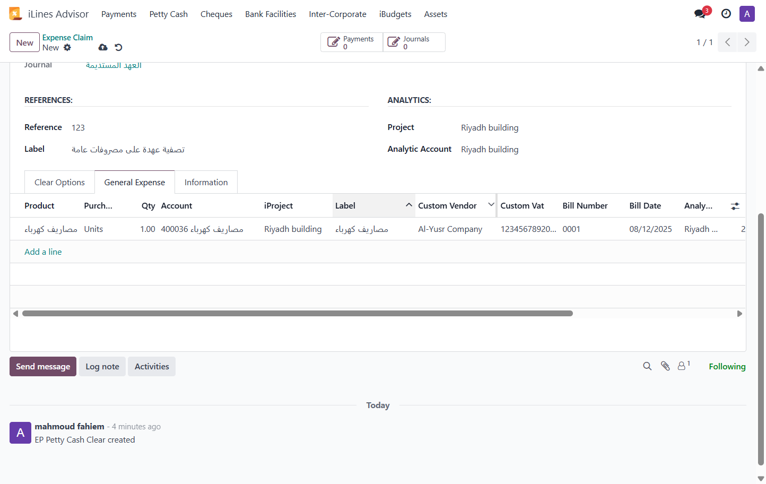Viewport: 766px width, 484px height.
Task: Click the left arrow of horizontal scrollbar
Action: click(15, 314)
